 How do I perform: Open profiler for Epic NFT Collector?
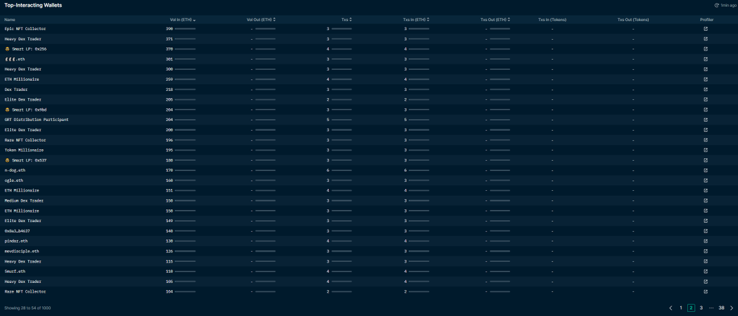[x=705, y=29]
